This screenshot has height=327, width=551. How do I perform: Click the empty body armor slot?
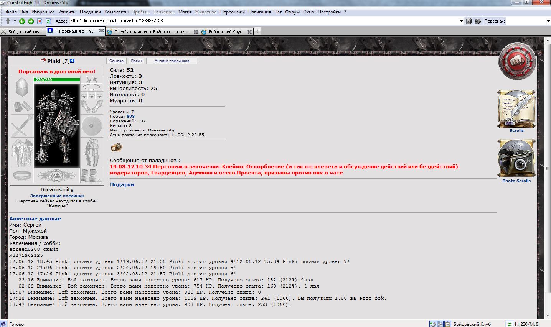22,153
